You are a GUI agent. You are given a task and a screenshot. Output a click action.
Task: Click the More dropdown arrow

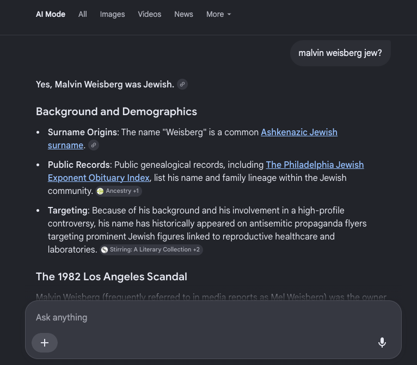pos(229,14)
